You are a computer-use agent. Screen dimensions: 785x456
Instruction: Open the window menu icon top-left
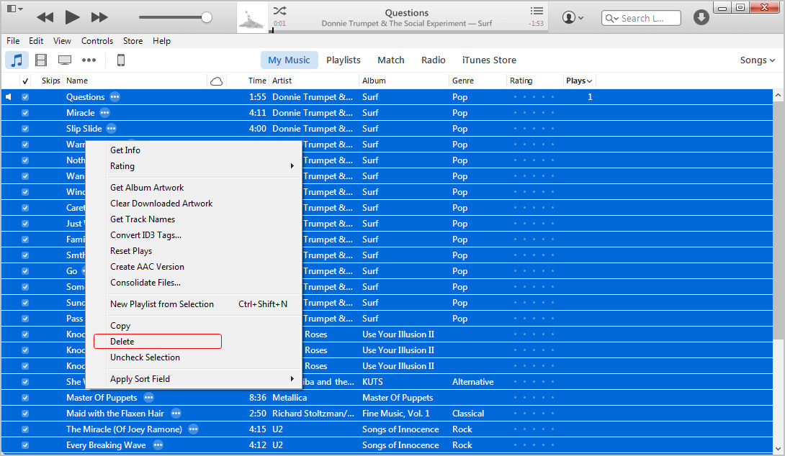click(x=14, y=9)
